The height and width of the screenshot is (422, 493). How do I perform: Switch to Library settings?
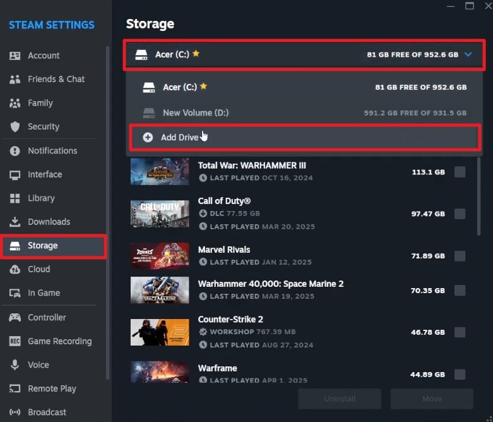pos(53,198)
